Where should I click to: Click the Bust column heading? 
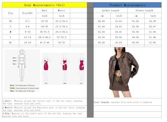click(x=44, y=10)
